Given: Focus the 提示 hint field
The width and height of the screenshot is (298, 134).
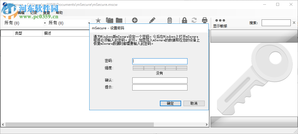Looking at the screenshot, I should coord(160,87).
